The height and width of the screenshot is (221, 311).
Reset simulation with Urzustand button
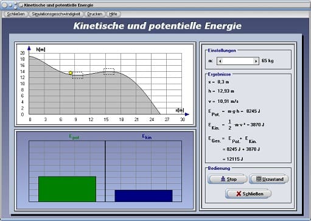point(269,179)
